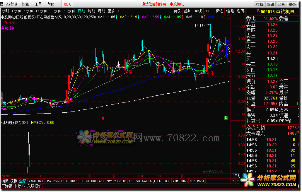Image resolution: width=302 pixels, height=192 pixels.
Task: Apply the BRAR indicator
Action: pyautogui.click(x=74, y=181)
